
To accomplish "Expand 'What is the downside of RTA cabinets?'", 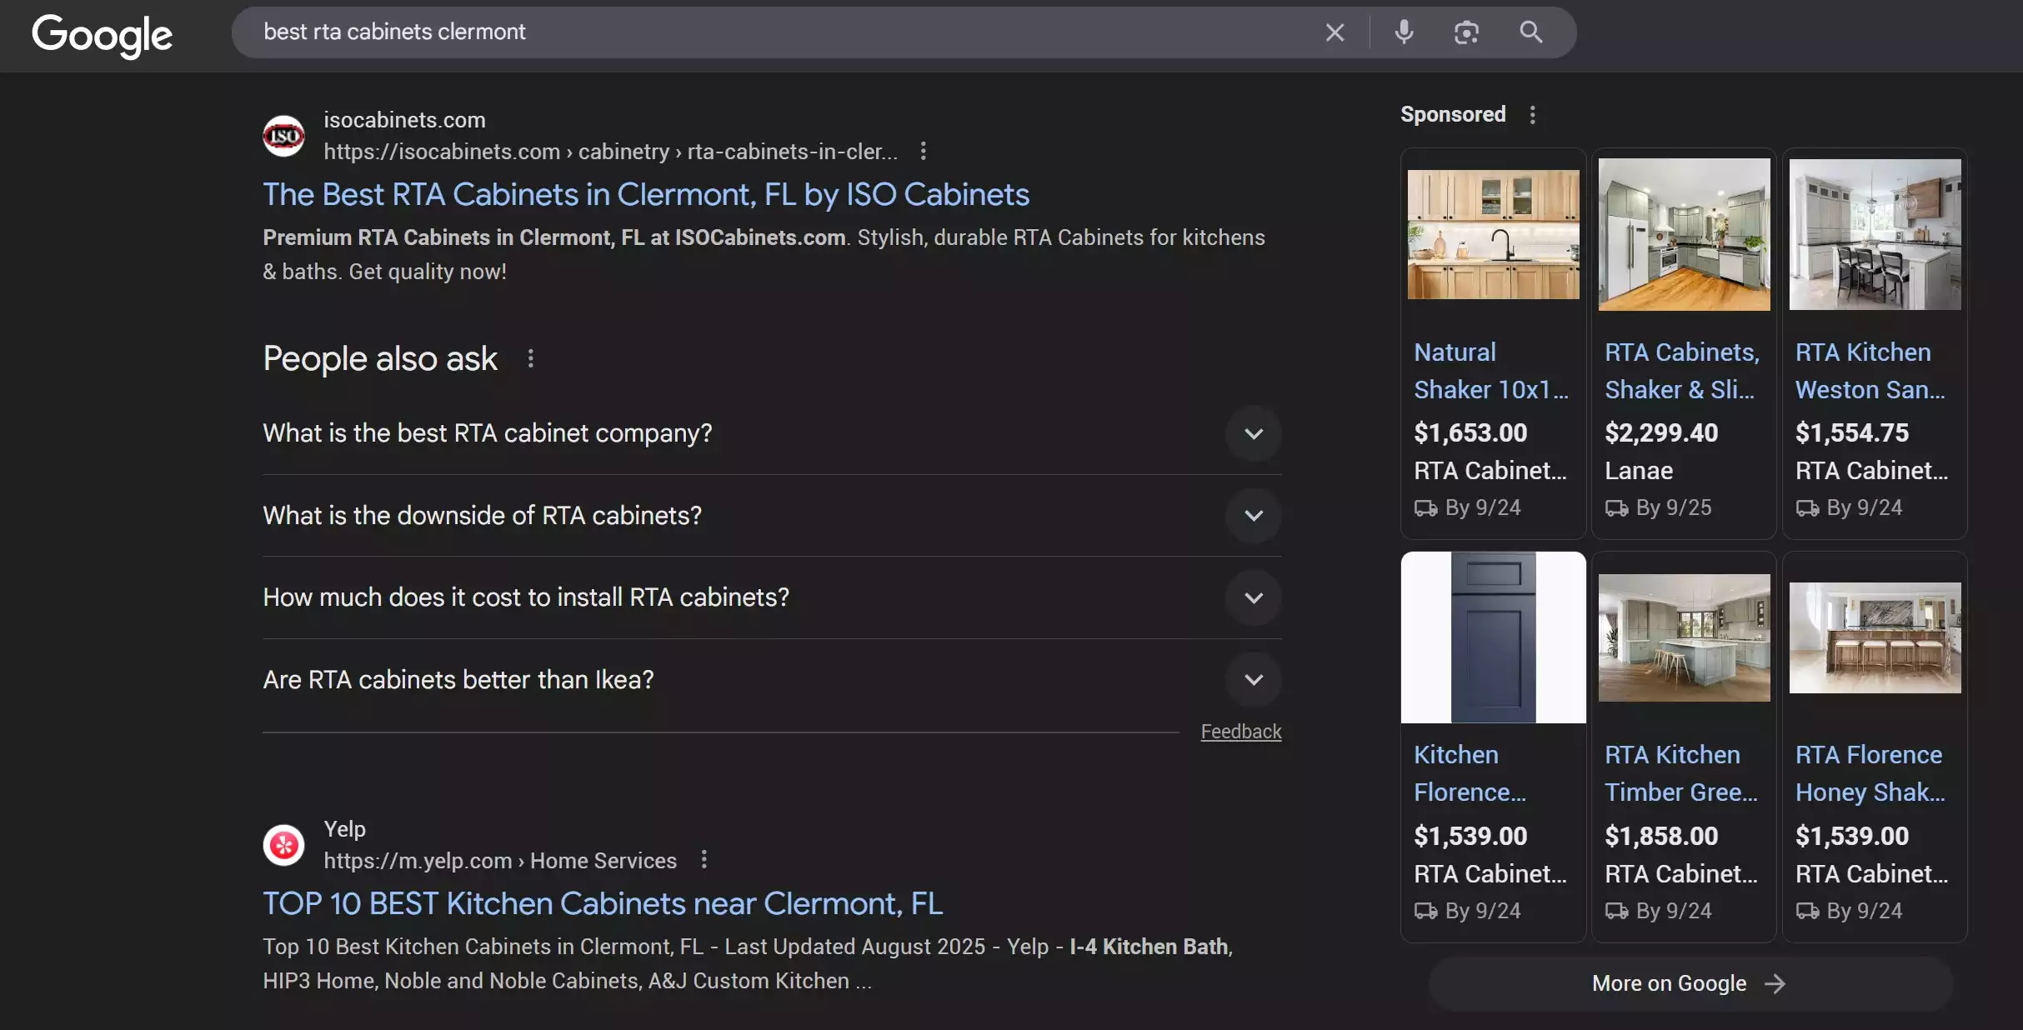I will click(x=1253, y=516).
